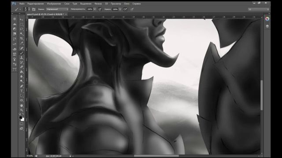Open the Фильтр menu
This screenshot has height=158, width=282.
tap(98, 4)
